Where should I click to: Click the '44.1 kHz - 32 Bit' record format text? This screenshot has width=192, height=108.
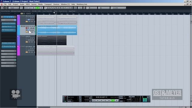(36, 11)
